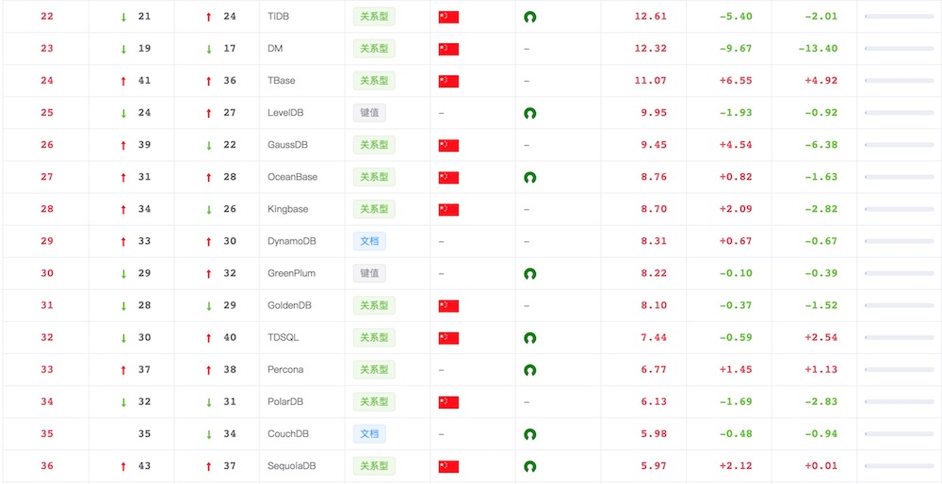Click the open-source icon in OceanBase row
Screen dimensions: 942x484
[x=530, y=177]
